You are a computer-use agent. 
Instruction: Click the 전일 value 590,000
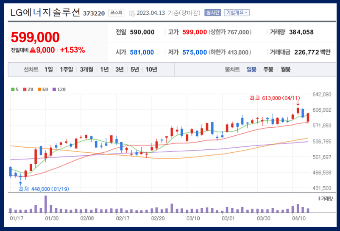point(142,32)
